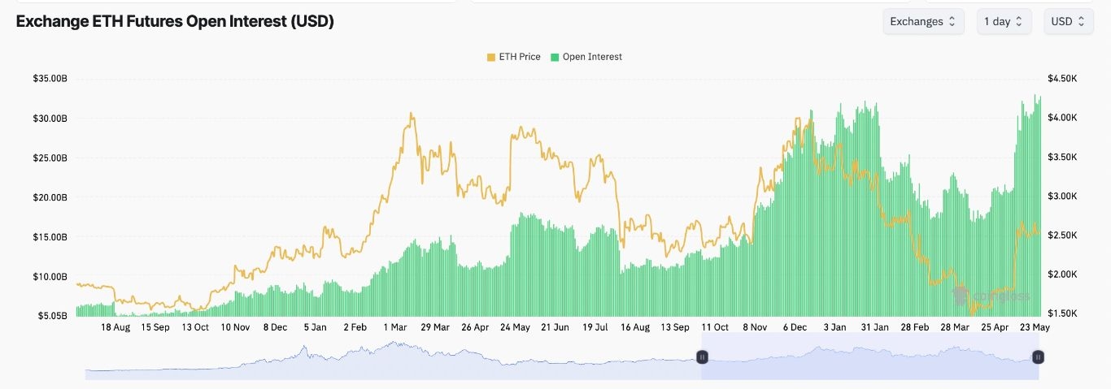Toggle the Open Interest series label
The height and width of the screenshot is (389, 1111).
[x=592, y=57]
